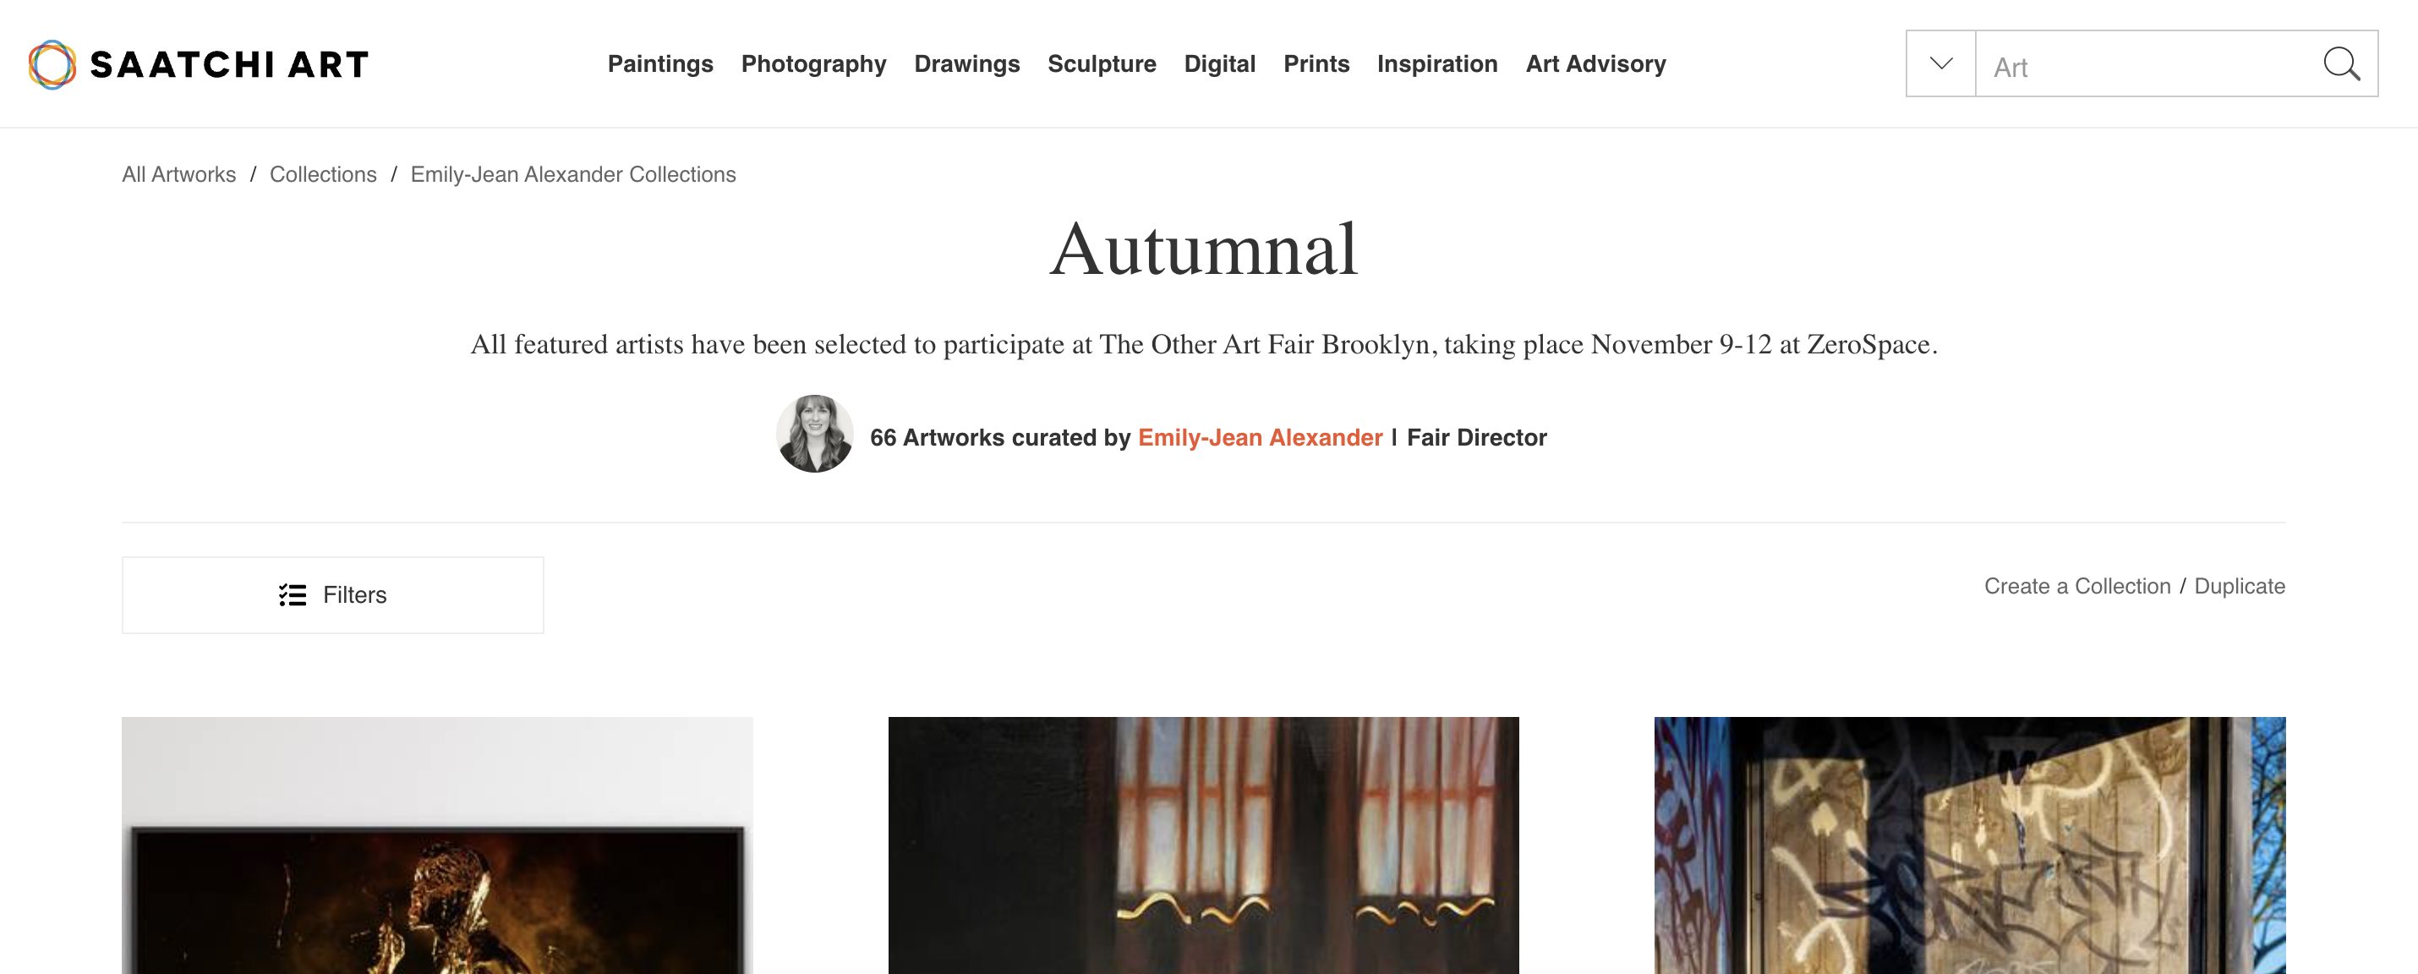Click the Emily-Jean Alexander curator link

pyautogui.click(x=1260, y=437)
